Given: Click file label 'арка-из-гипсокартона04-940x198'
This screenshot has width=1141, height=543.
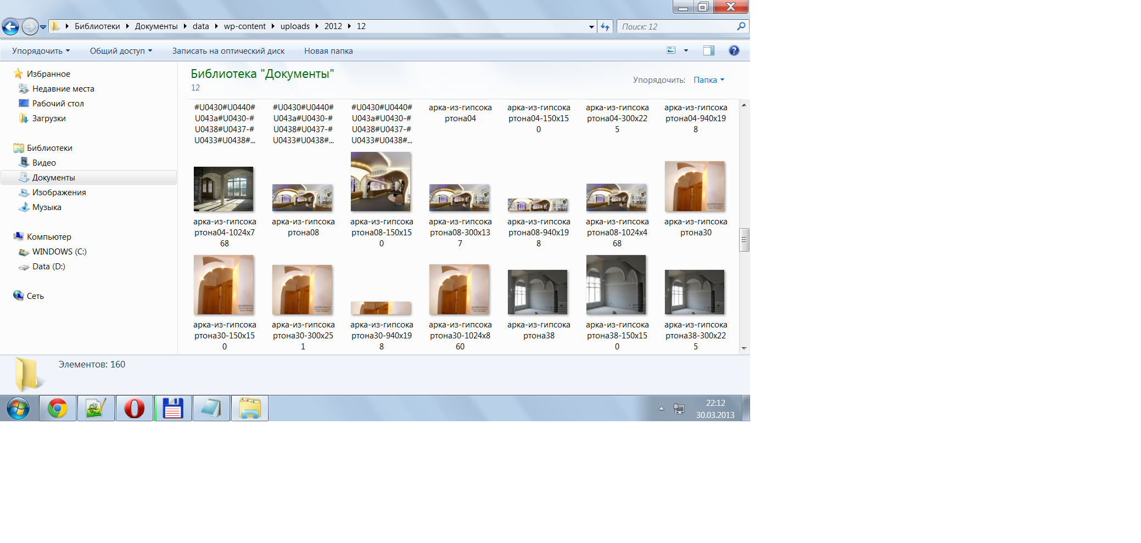Looking at the screenshot, I should [x=696, y=118].
